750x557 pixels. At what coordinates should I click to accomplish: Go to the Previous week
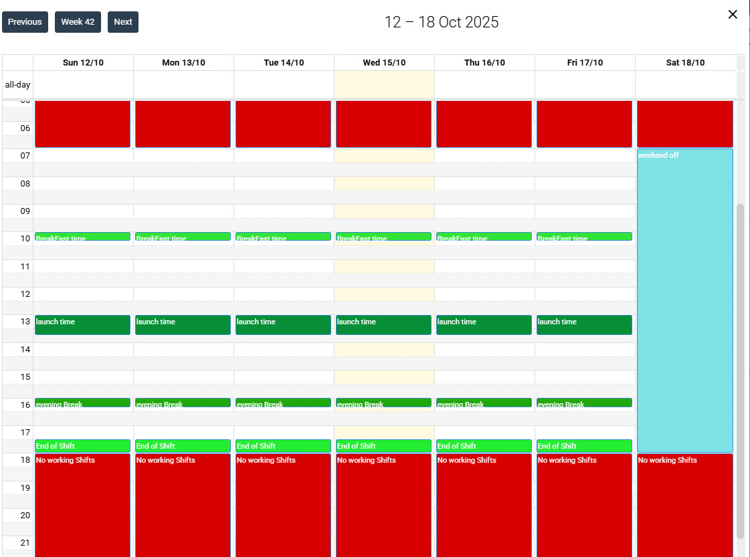coord(25,22)
